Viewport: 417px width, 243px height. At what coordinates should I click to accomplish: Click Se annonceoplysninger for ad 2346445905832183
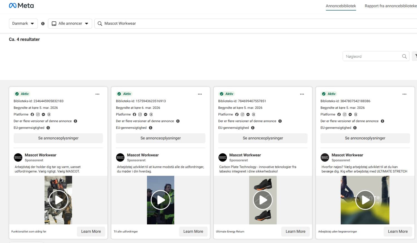tap(58, 138)
